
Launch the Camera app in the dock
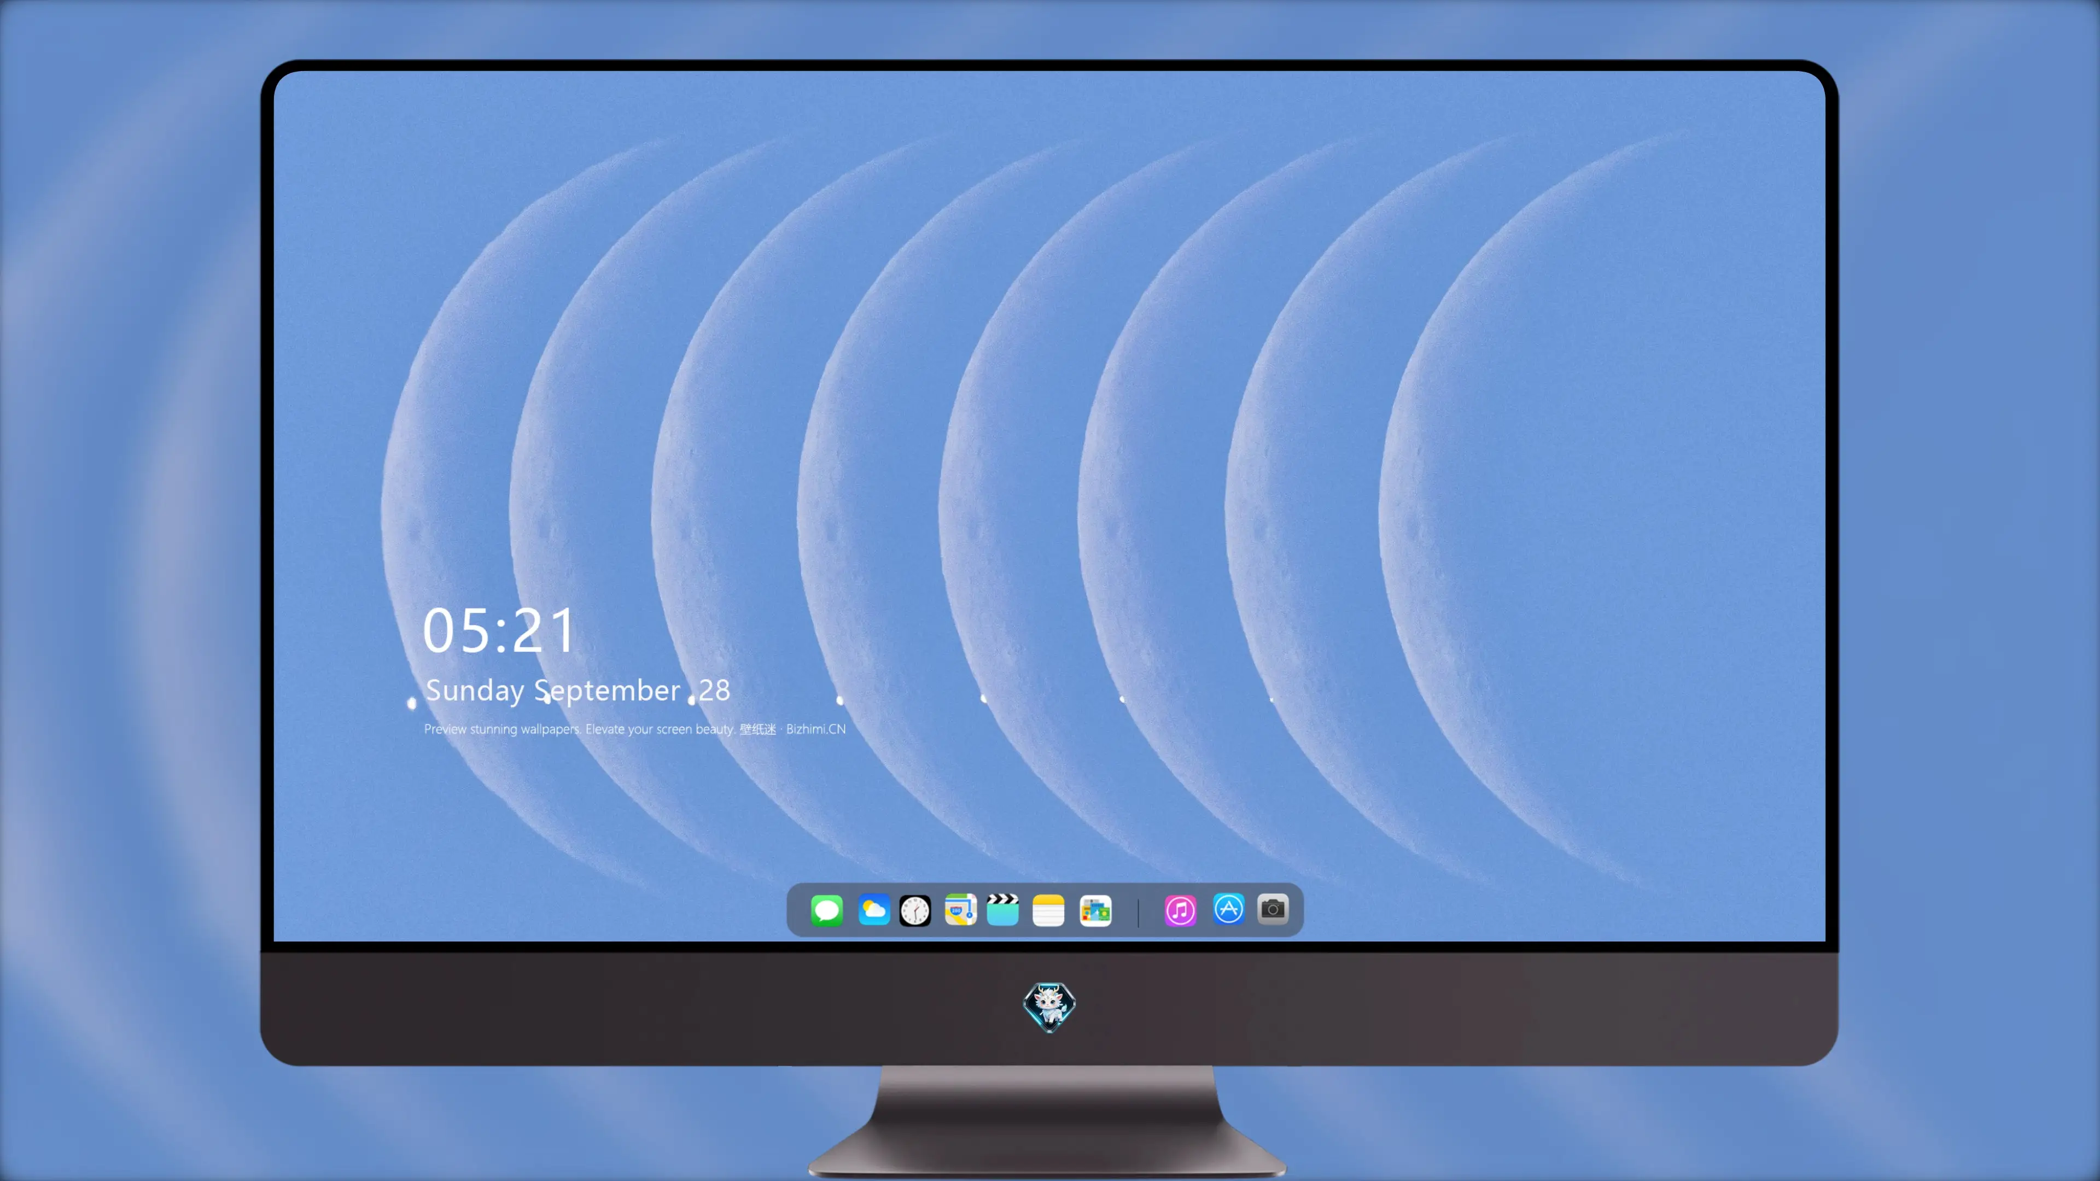(x=1273, y=909)
